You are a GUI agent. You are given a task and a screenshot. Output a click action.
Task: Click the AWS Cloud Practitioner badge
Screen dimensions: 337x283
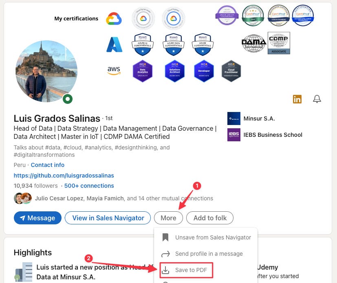[x=231, y=71]
